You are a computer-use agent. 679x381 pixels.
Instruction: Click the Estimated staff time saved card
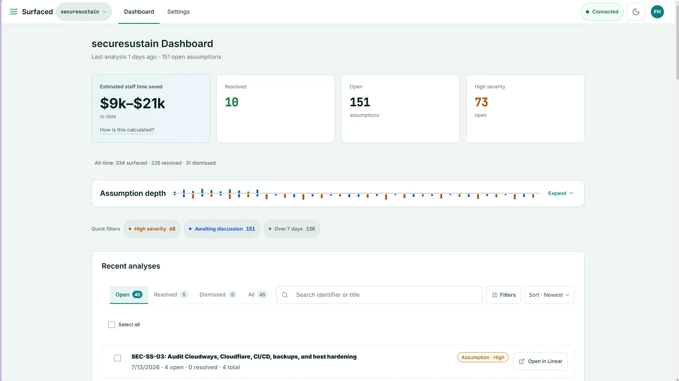click(x=151, y=108)
